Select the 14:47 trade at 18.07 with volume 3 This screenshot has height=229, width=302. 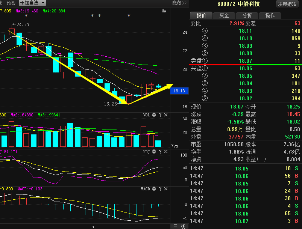pos(245,221)
